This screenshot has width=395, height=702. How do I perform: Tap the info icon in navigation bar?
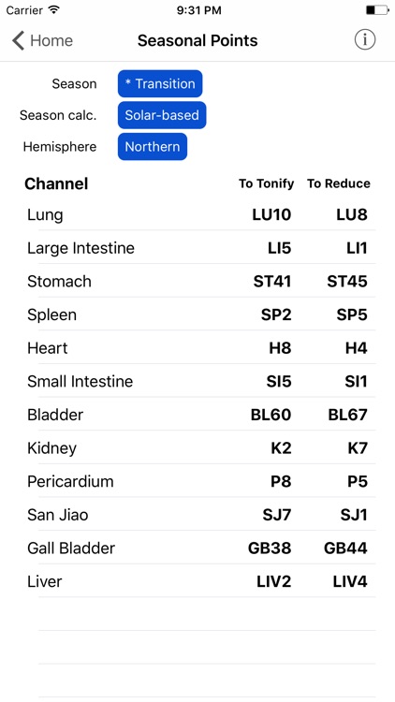point(365,40)
